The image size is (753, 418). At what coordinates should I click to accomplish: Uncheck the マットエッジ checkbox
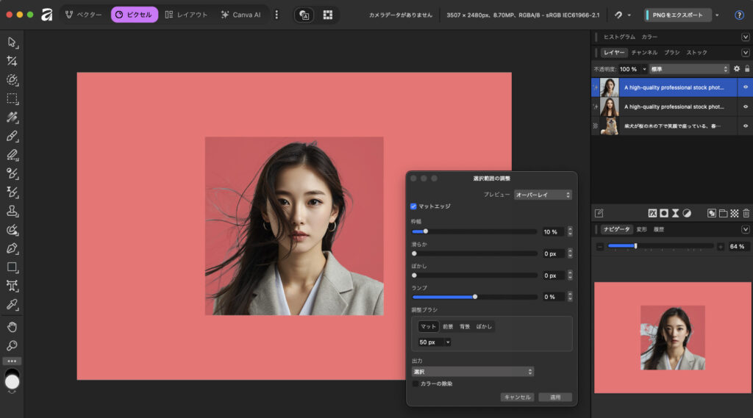[x=414, y=206]
